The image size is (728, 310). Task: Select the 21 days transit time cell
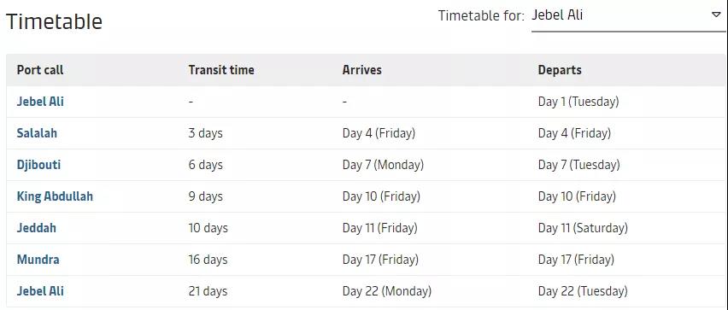[208, 291]
